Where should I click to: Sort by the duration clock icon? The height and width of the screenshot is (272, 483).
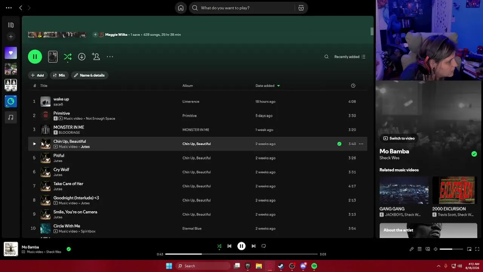(x=353, y=86)
